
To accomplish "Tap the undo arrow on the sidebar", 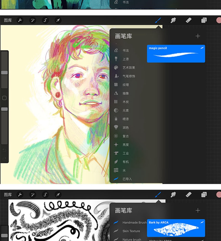I will pos(4,150).
